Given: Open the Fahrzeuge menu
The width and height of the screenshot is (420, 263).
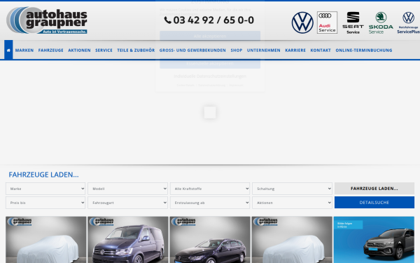Looking at the screenshot, I should [51, 50].
